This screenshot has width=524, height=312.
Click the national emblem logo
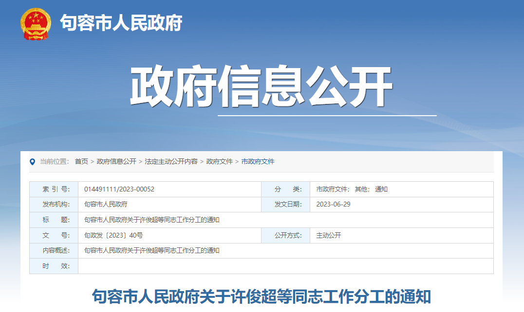pyautogui.click(x=36, y=24)
